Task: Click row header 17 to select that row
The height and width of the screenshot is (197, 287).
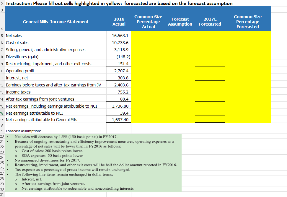Action: click(3, 120)
